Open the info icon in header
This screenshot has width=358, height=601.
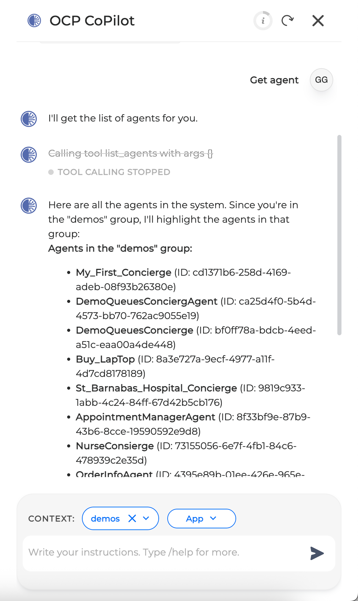point(263,21)
